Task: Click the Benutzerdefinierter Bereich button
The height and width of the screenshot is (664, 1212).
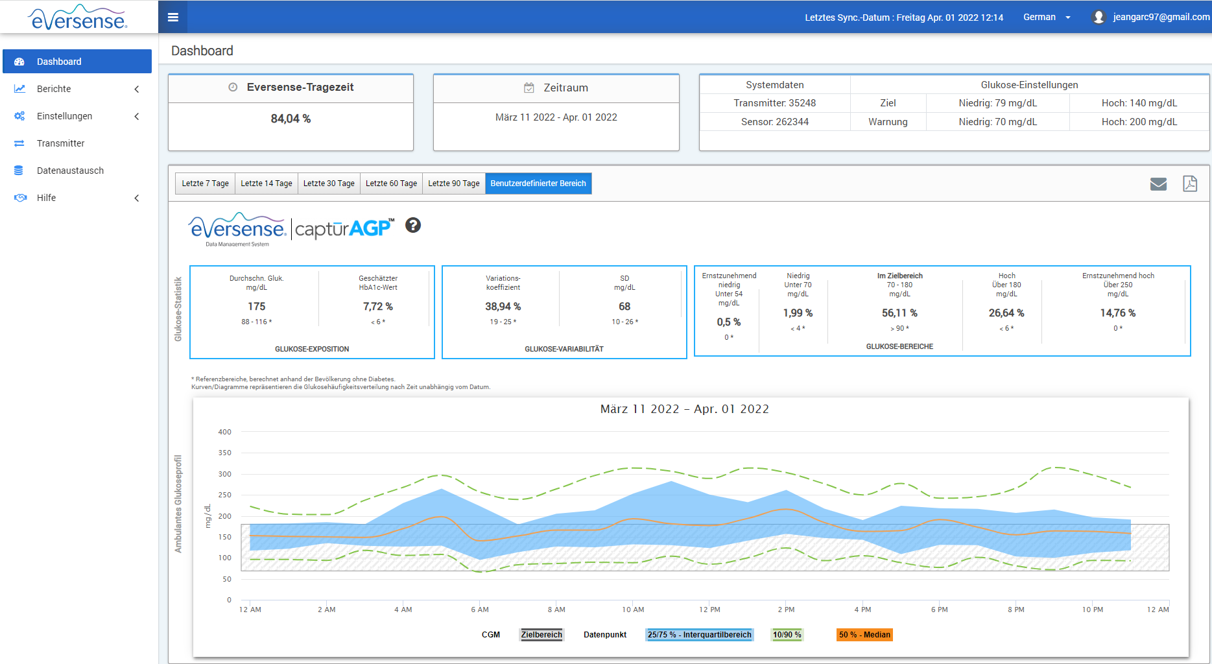Action: [538, 184]
